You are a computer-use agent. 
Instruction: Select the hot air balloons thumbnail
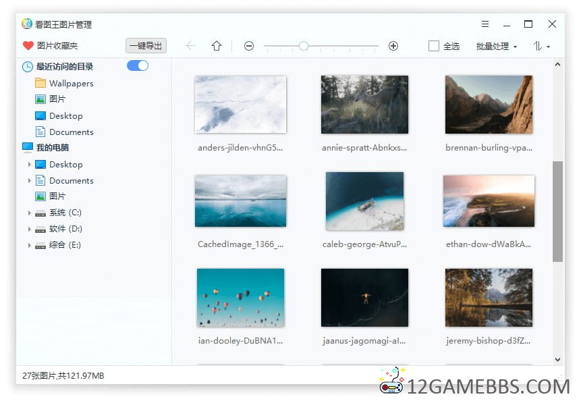coord(240,298)
